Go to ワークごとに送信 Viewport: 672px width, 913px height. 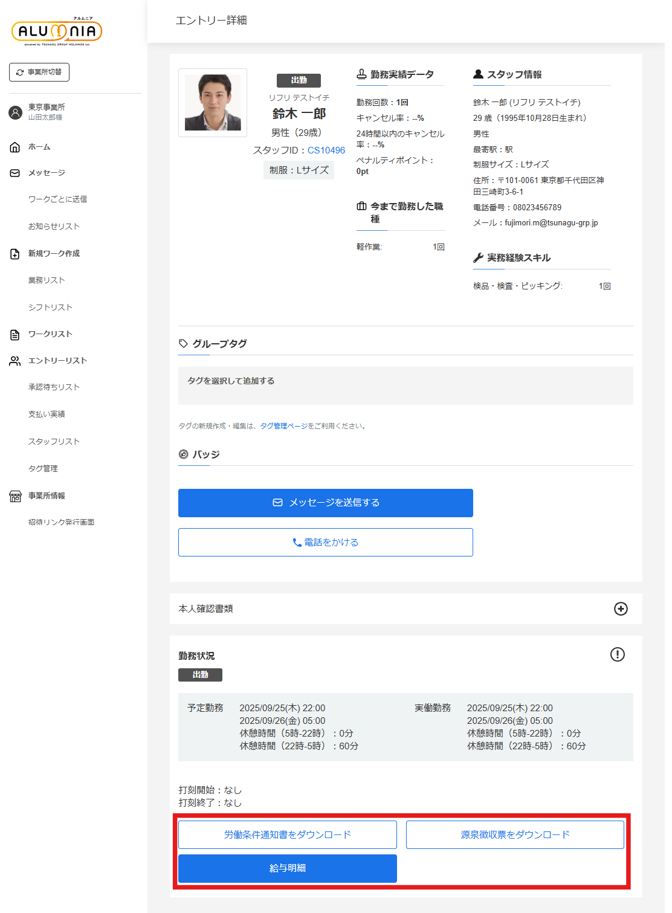tap(57, 199)
